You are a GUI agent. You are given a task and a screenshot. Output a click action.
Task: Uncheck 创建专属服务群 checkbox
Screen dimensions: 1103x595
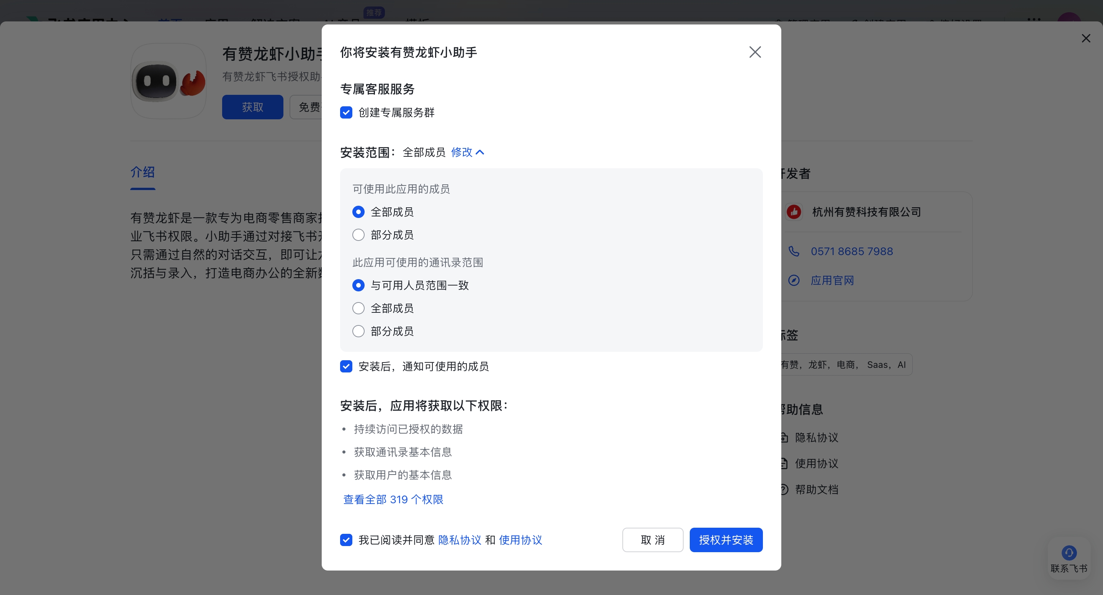[346, 112]
